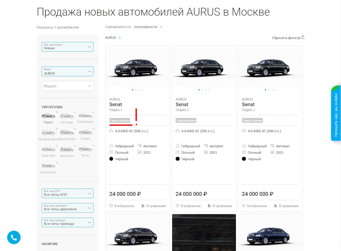341x251 pixels.
Task: Click the ТИП КУЗОВА section heading
Action: (x=52, y=107)
